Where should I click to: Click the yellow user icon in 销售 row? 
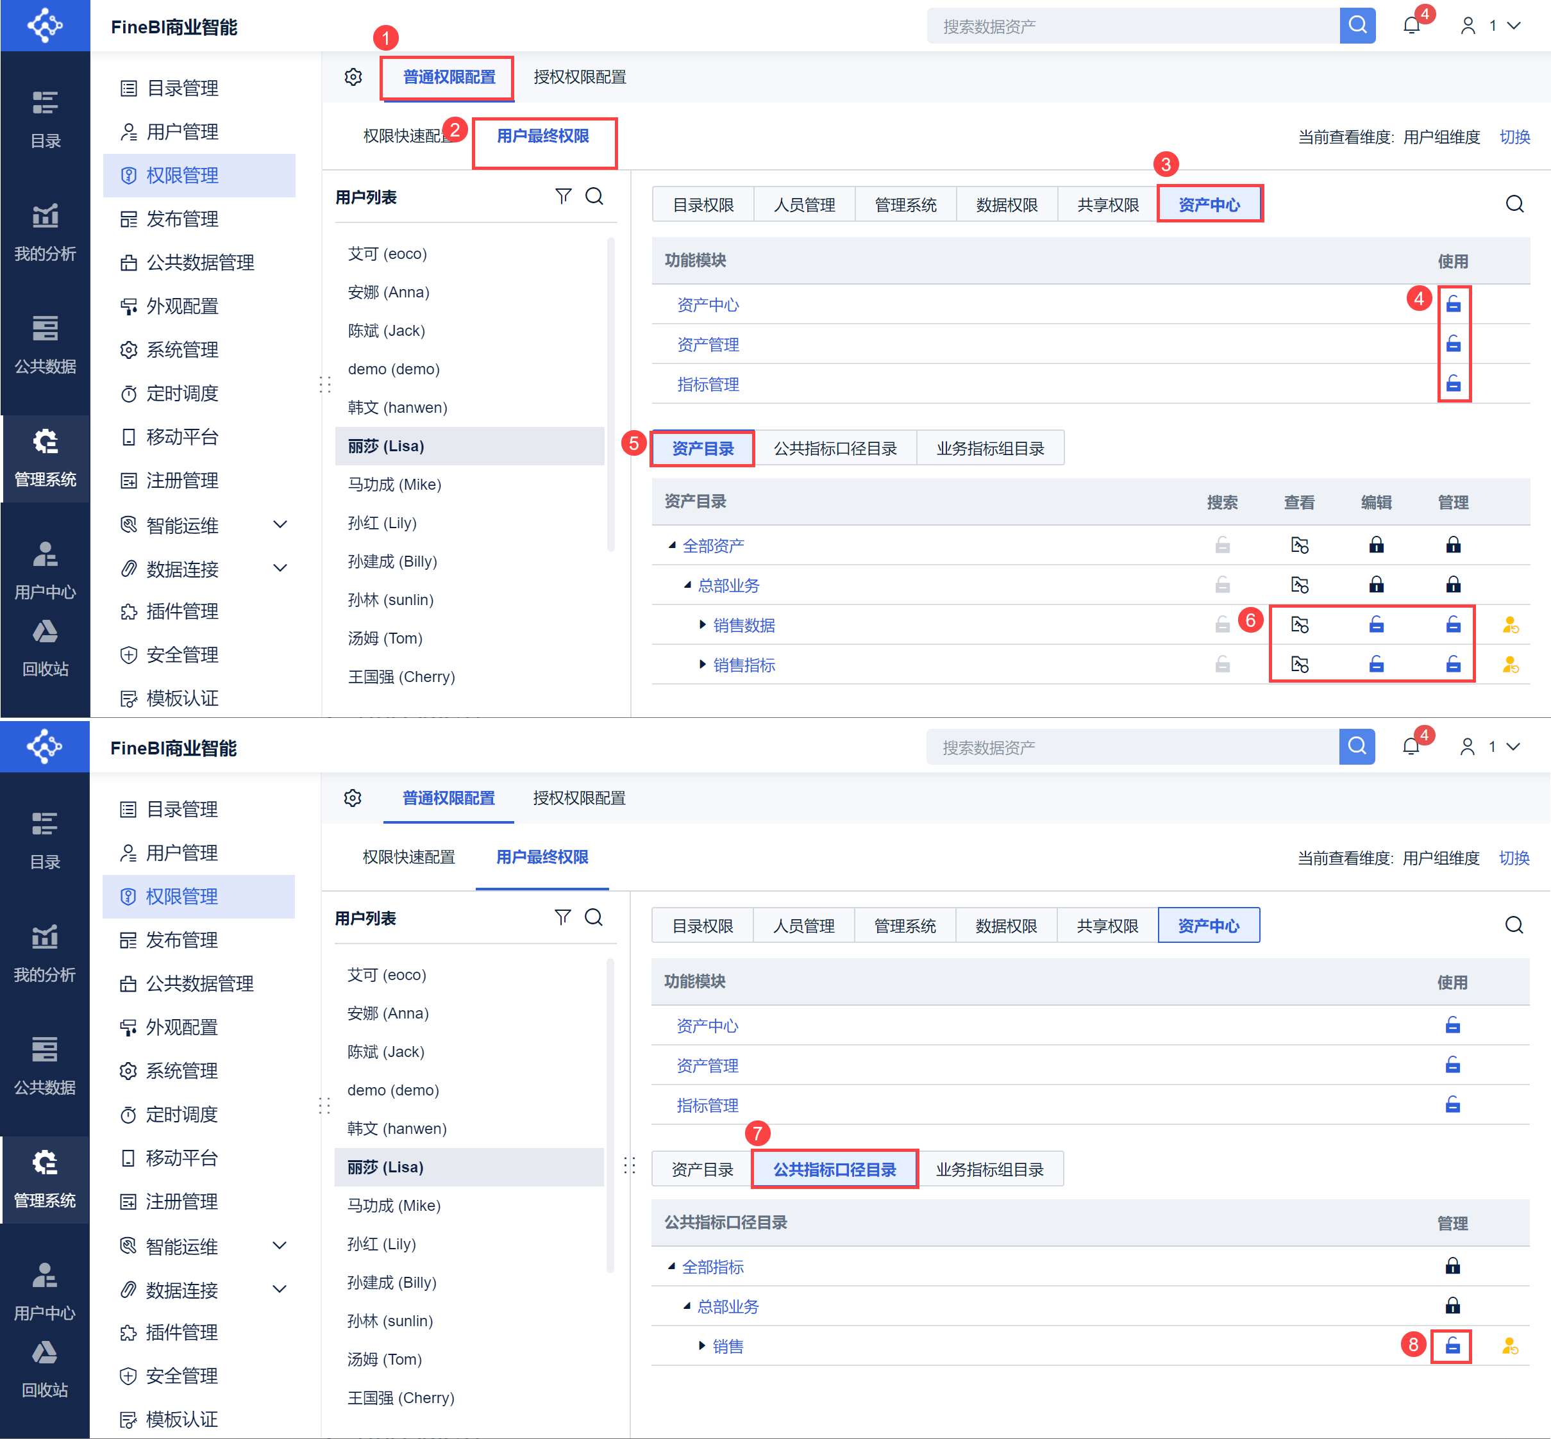pos(1509,1345)
